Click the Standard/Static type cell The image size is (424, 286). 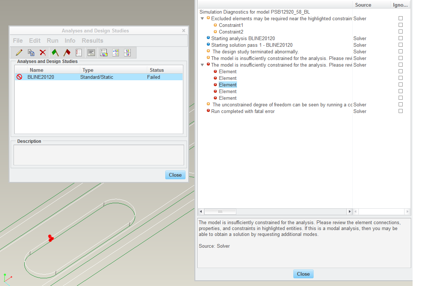click(96, 77)
